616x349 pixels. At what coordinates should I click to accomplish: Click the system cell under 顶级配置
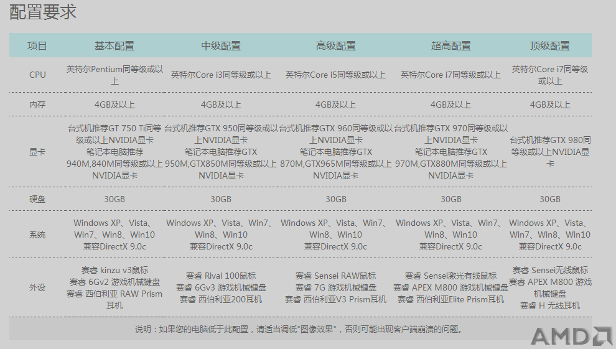click(x=549, y=235)
